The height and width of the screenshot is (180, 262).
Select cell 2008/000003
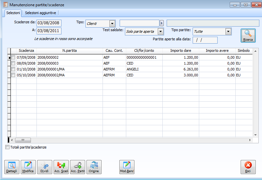click(69, 63)
